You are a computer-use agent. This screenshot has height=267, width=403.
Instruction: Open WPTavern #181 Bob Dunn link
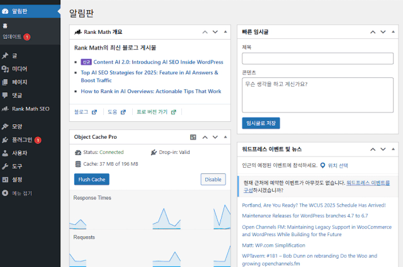[x=309, y=259]
